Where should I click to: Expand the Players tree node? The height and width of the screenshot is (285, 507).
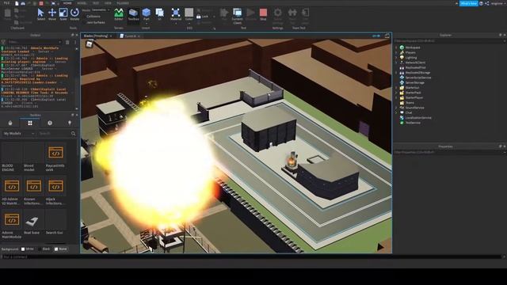[x=396, y=53]
